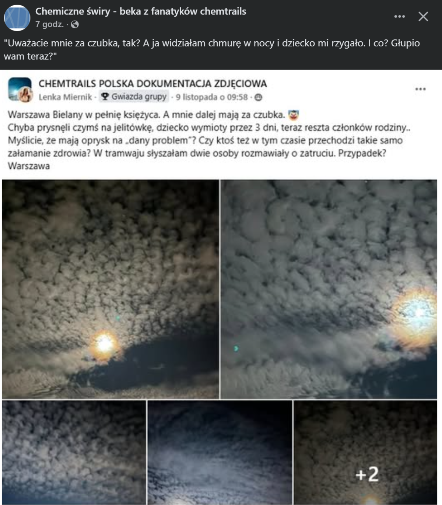Click the Gwiazda grupy badge

click(x=134, y=97)
